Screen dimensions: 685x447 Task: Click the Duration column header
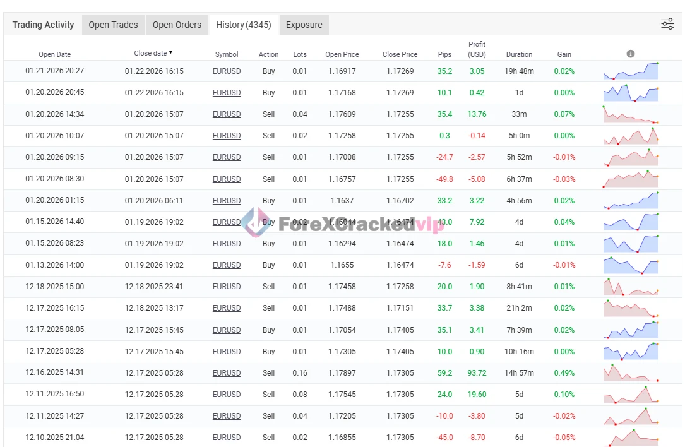(519, 54)
